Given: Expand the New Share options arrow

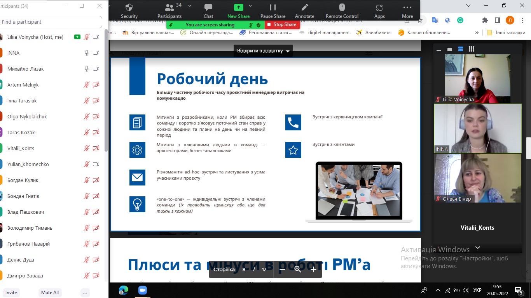Looking at the screenshot, I should click(250, 6).
